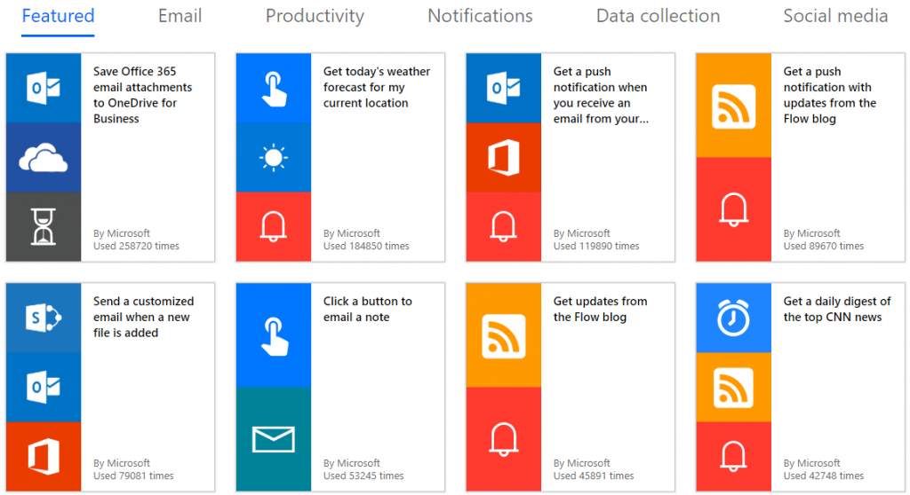
Task: Click 'Used 45891 times' text
Action: click(593, 475)
